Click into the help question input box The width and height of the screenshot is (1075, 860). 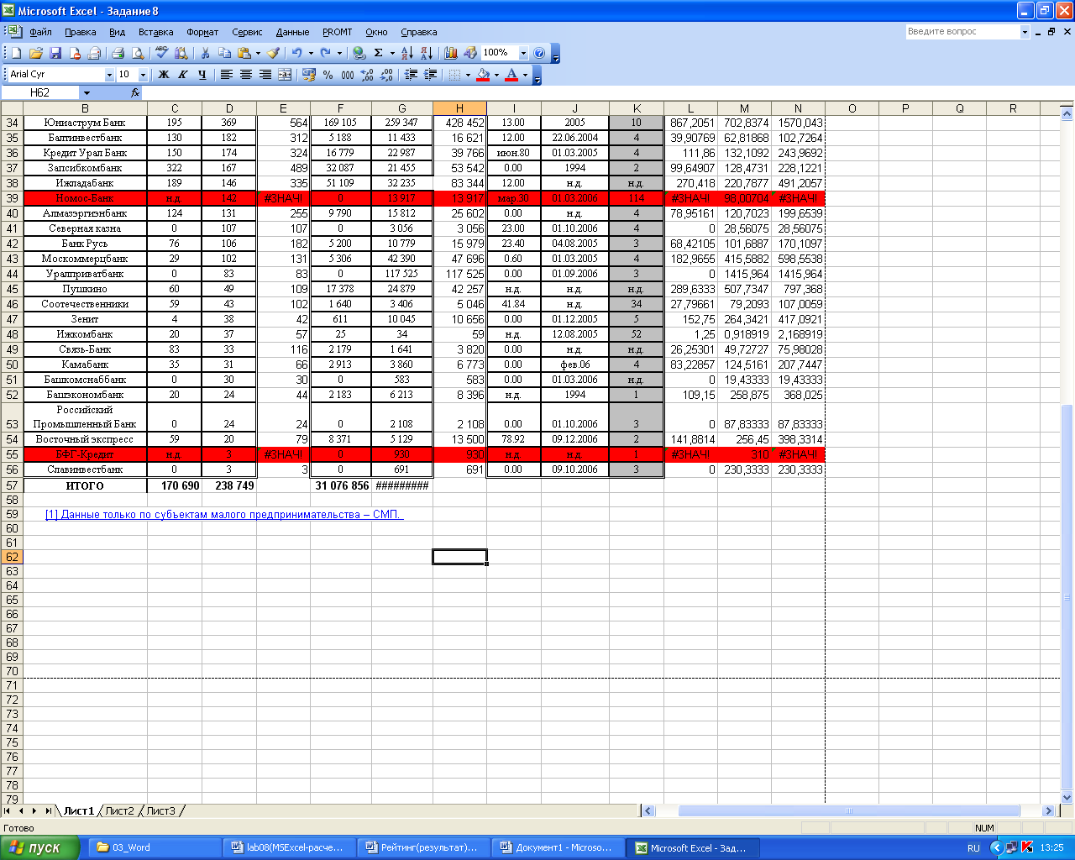pyautogui.click(x=962, y=32)
